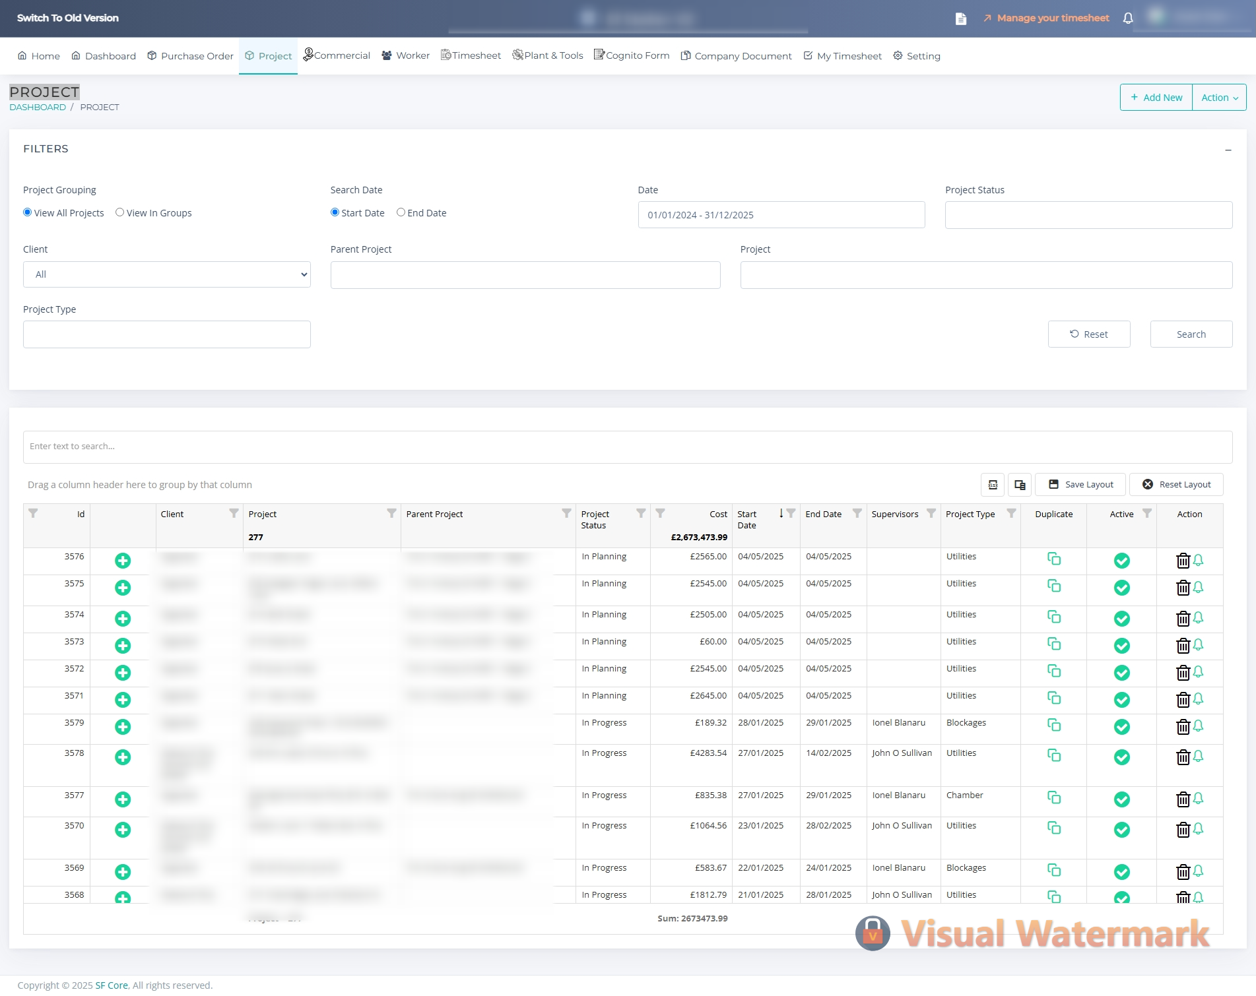The image size is (1256, 996).
Task: Click active checkmark for project 3573
Action: (1121, 646)
